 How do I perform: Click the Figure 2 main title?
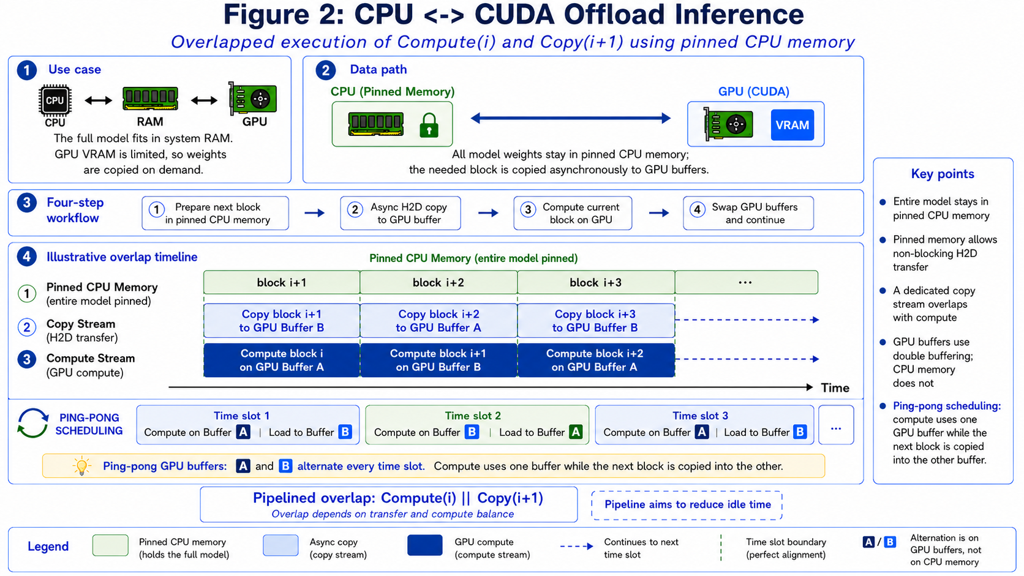pos(513,15)
